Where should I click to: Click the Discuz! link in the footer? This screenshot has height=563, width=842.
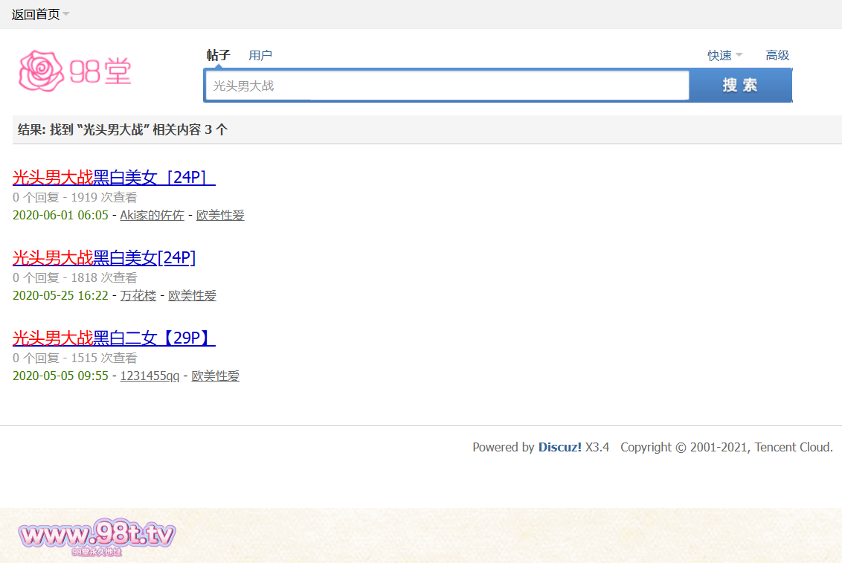[x=559, y=447]
